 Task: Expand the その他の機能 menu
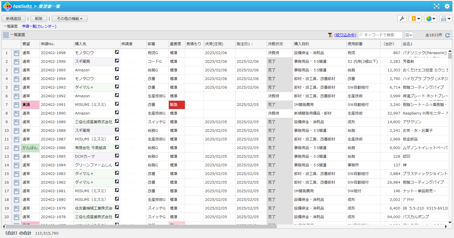70,19
